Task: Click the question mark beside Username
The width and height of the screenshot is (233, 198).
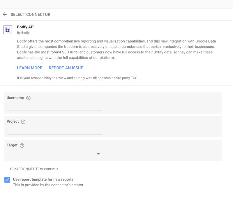Action: click(28, 98)
